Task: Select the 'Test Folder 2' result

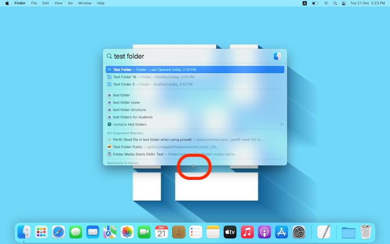Action: 195,84
